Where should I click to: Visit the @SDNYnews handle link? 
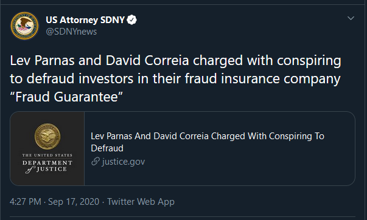pos(71,32)
